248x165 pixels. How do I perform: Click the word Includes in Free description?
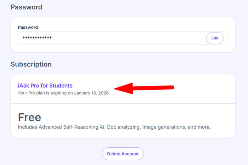(x=28, y=126)
